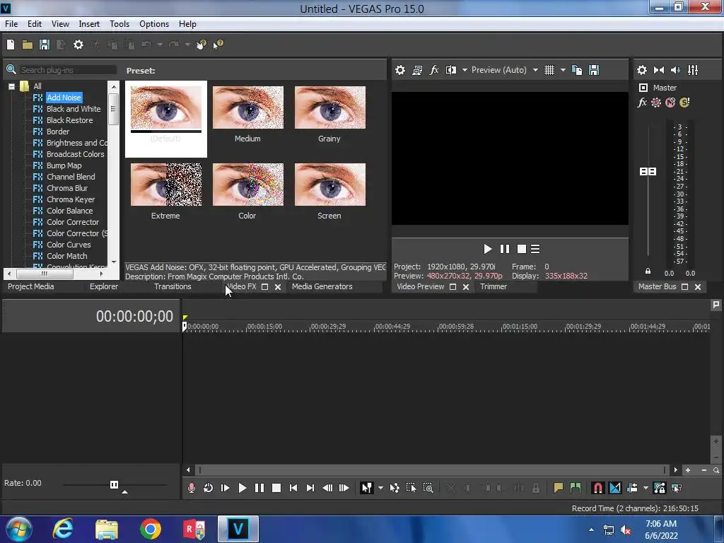Toggle the preview overlays grid icon
The image size is (724, 543).
[549, 70]
